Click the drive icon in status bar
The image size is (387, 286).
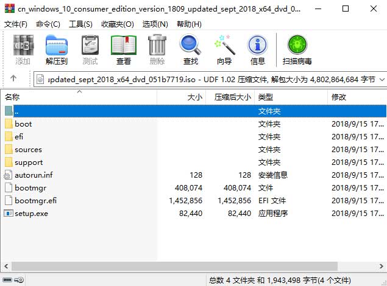coord(7,280)
